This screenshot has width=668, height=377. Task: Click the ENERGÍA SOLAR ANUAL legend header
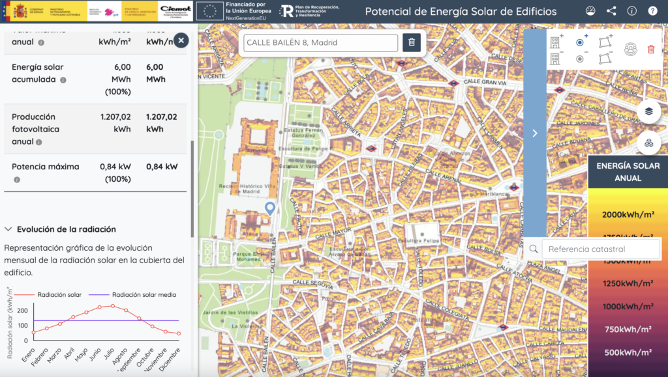tap(628, 172)
